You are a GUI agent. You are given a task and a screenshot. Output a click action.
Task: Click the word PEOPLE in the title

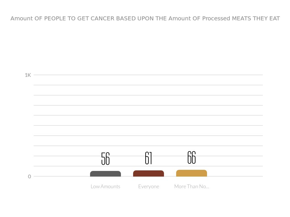pos(55,19)
